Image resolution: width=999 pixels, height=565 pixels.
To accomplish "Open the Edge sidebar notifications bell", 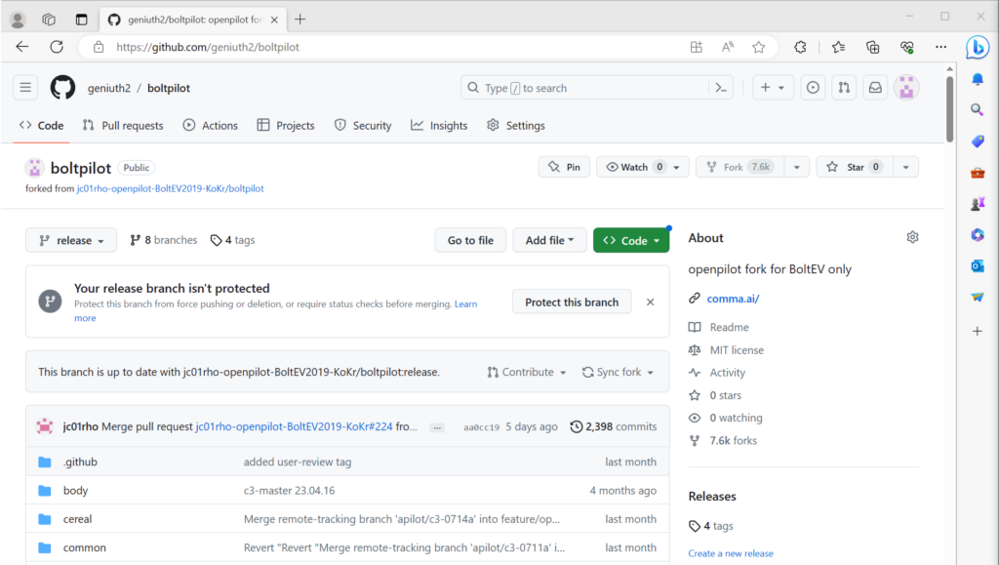I will (x=978, y=79).
